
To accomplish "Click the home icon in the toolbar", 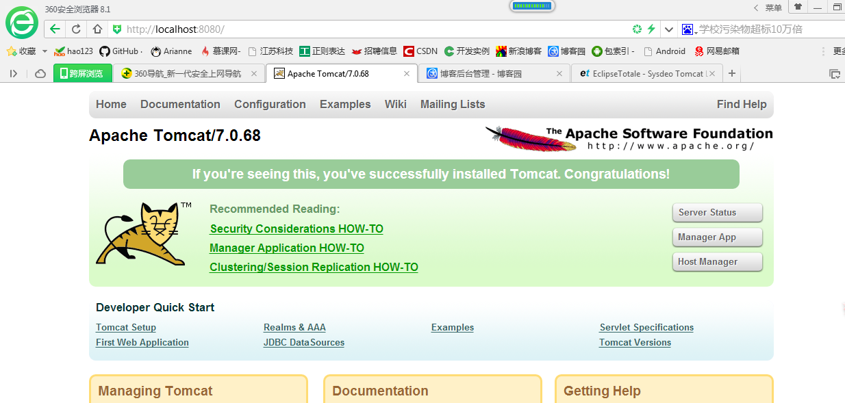I will point(97,29).
